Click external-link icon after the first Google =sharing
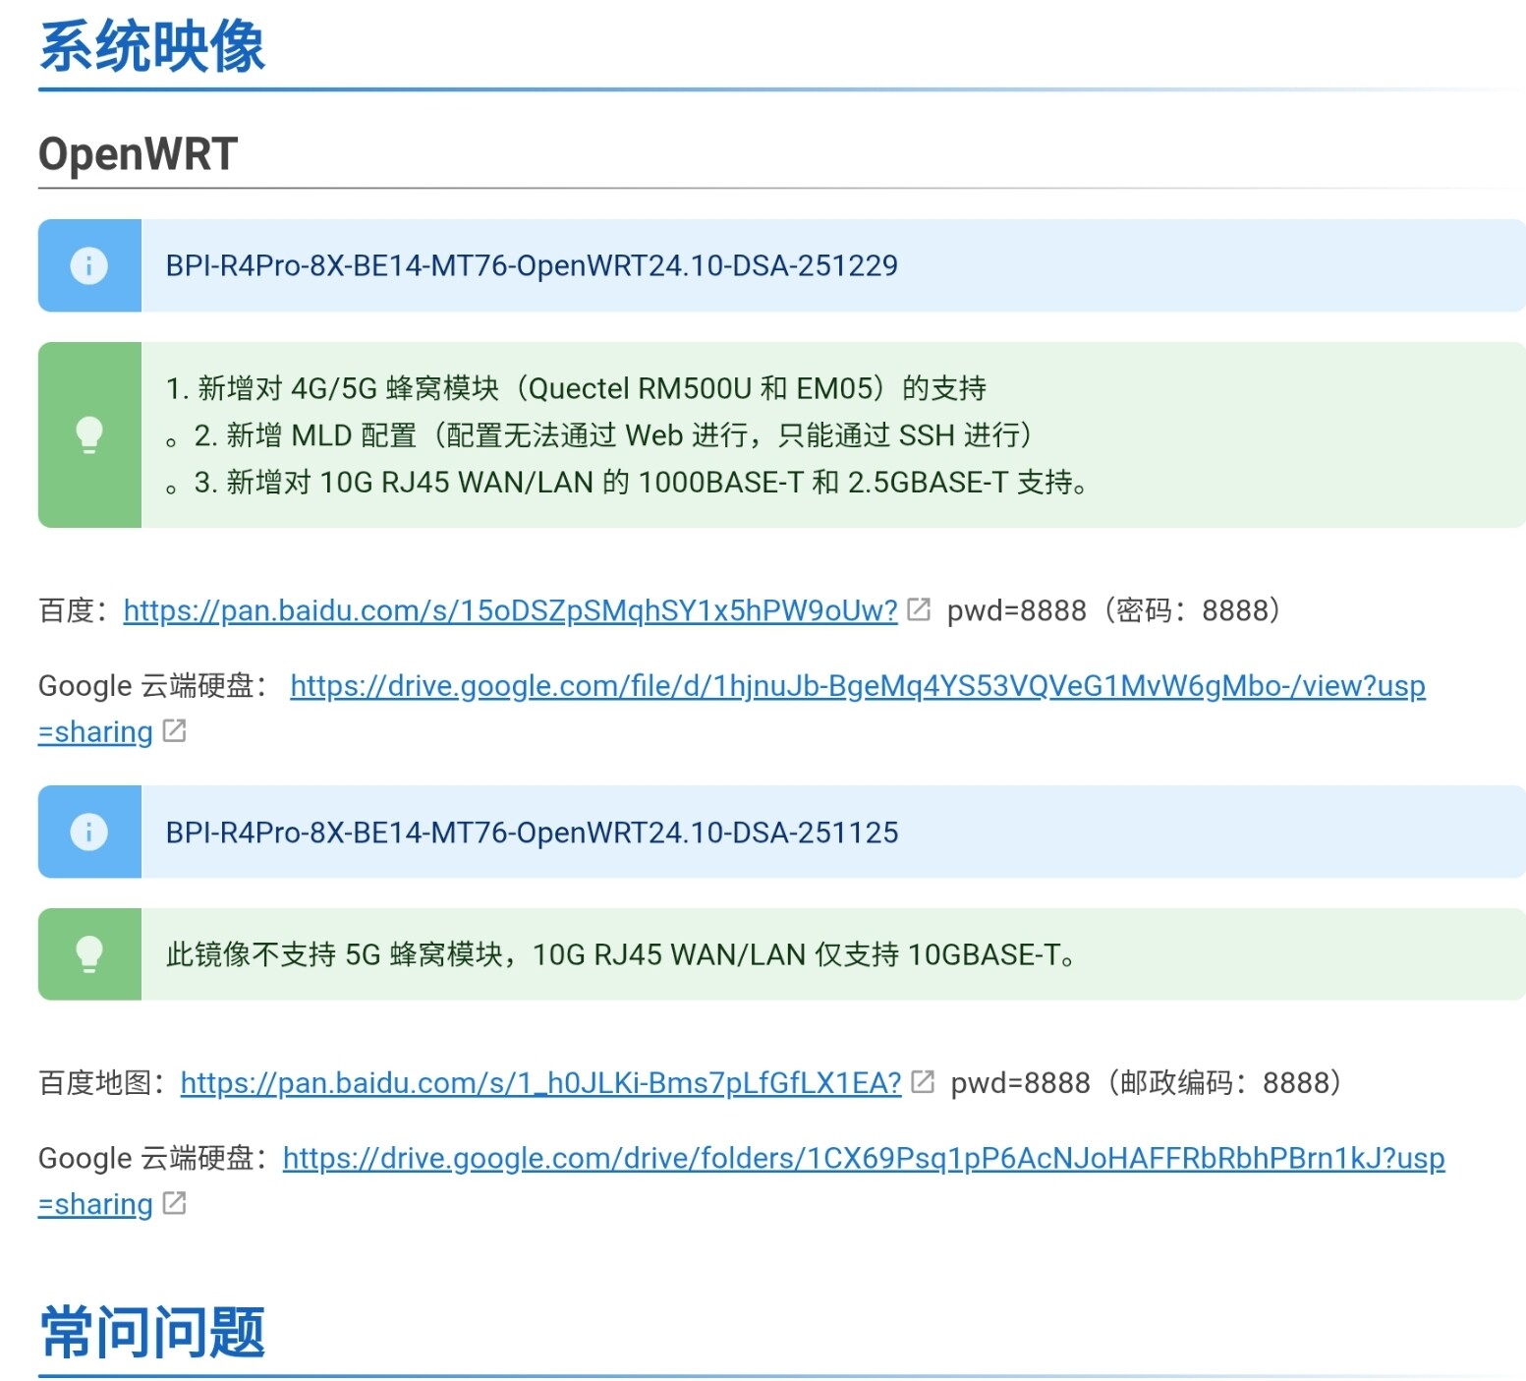Viewport: 1526px width, 1381px height. (x=174, y=731)
